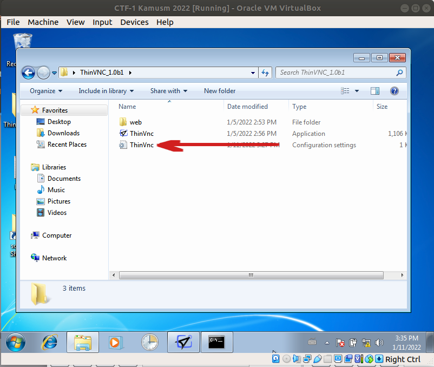Open the Organize dropdown menu
The image size is (434, 367).
click(46, 91)
